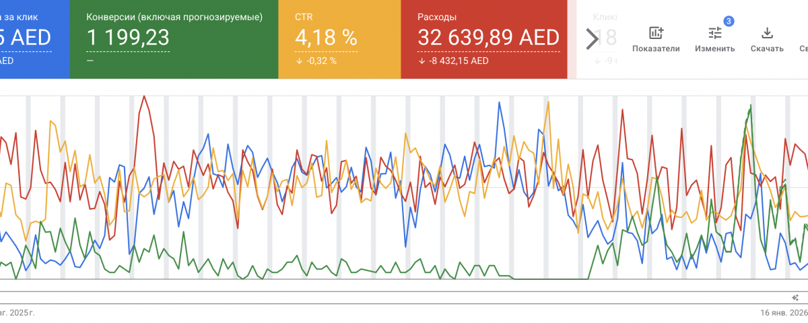Image resolution: width=808 pixels, height=323 pixels.
Task: Click the Конверсии (включая прогнозируемые) title
Action: pos(174,17)
